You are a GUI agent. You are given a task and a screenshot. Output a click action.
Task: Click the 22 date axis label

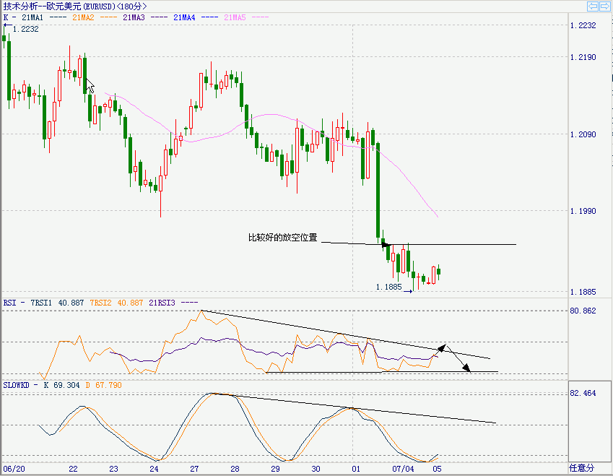[x=73, y=469]
